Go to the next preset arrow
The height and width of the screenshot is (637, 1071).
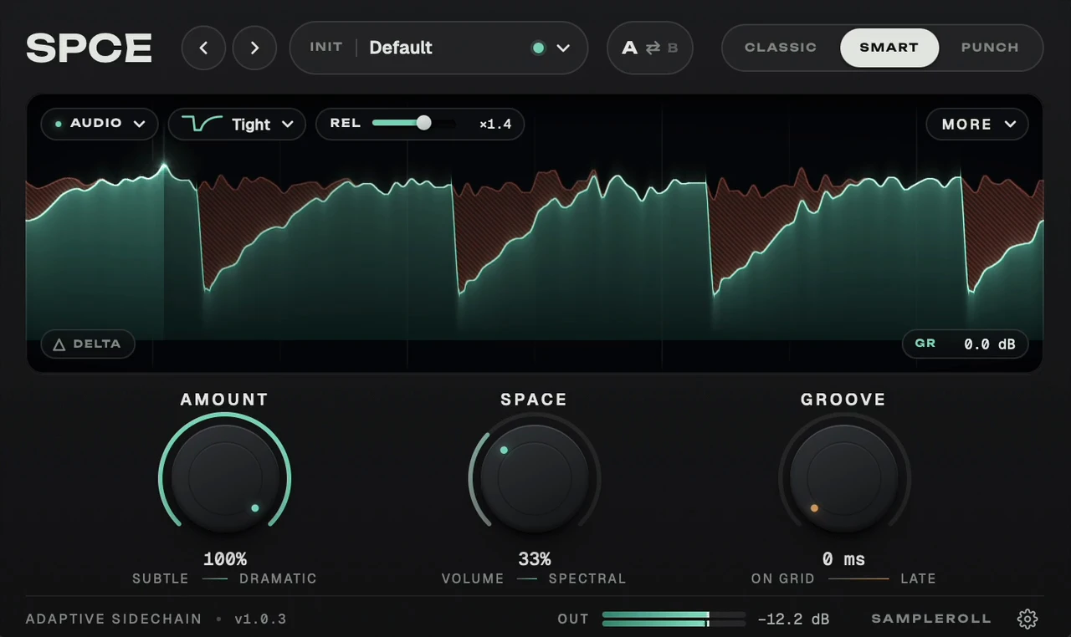(x=254, y=48)
